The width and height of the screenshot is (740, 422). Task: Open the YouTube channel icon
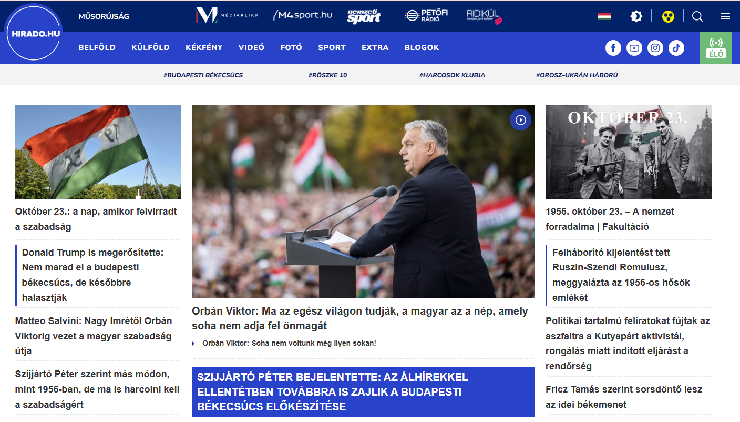click(634, 48)
